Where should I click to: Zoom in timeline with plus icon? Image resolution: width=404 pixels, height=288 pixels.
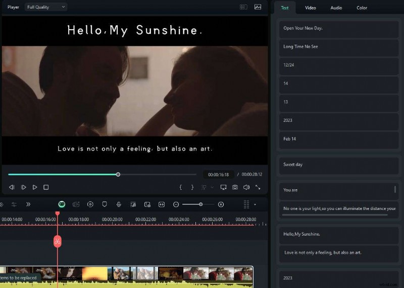[221, 204]
